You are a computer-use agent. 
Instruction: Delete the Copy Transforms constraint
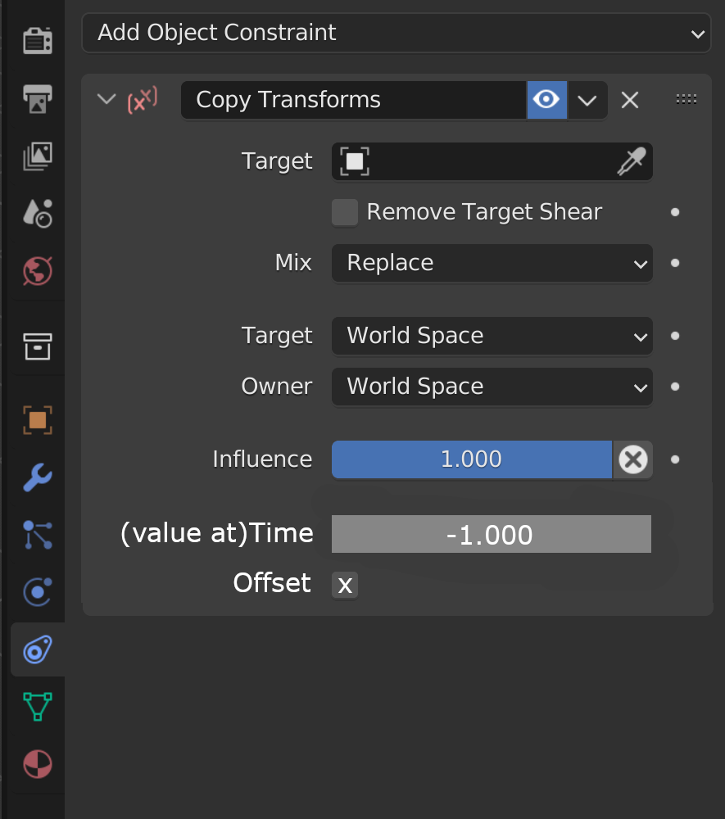630,100
